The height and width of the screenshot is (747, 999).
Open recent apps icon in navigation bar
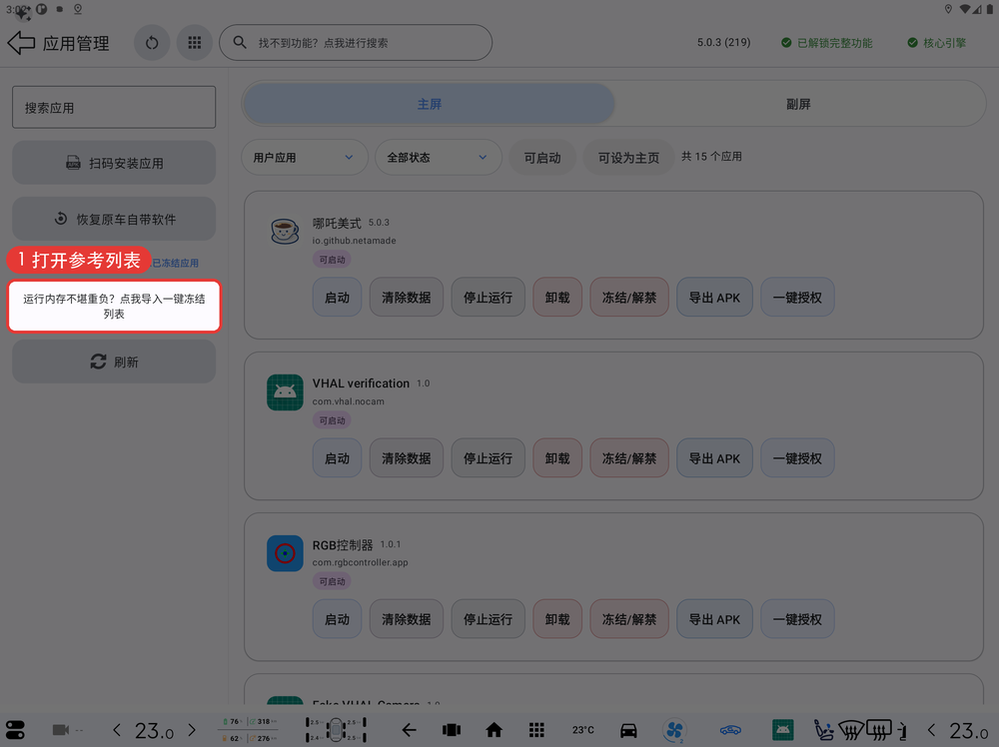tap(452, 730)
